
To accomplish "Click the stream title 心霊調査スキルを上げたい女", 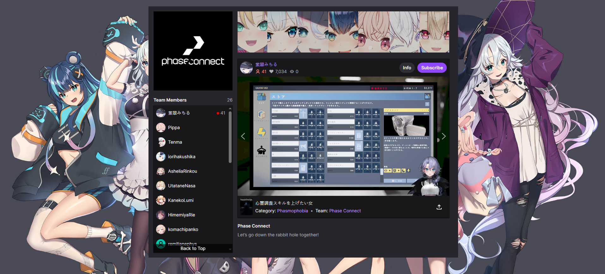I will tap(284, 203).
